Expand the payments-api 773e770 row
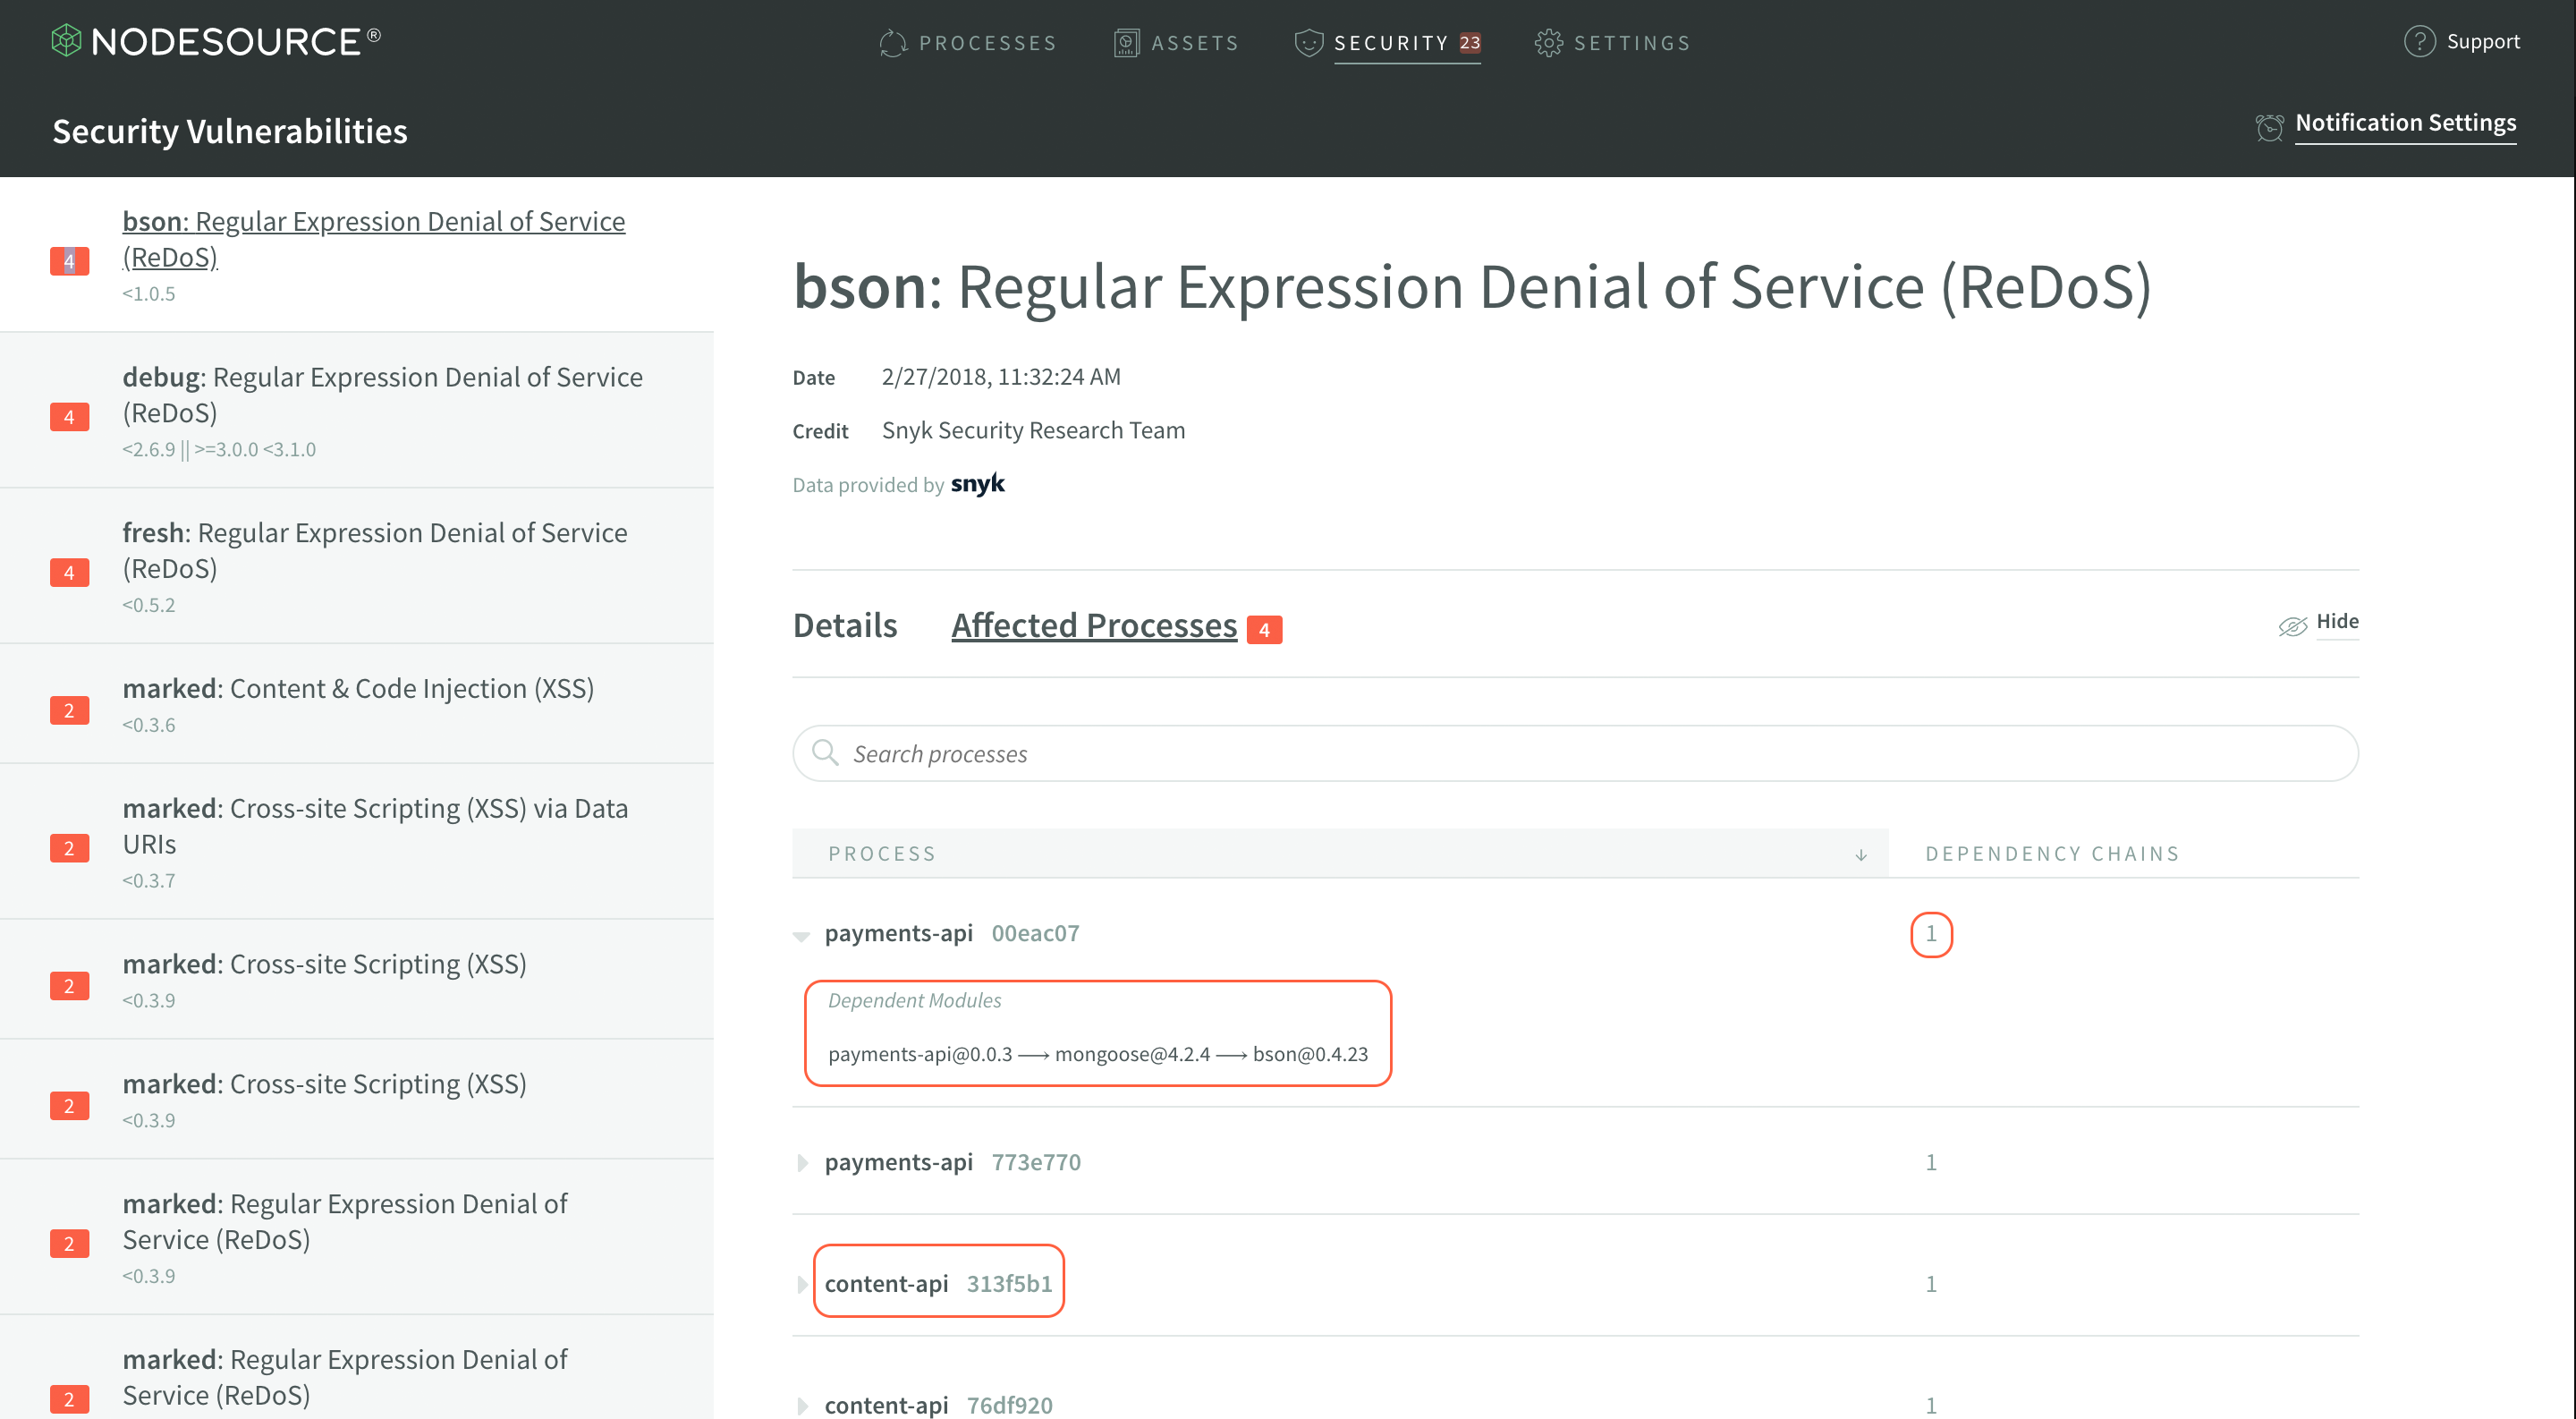The width and height of the screenshot is (2576, 1419). 802,1162
